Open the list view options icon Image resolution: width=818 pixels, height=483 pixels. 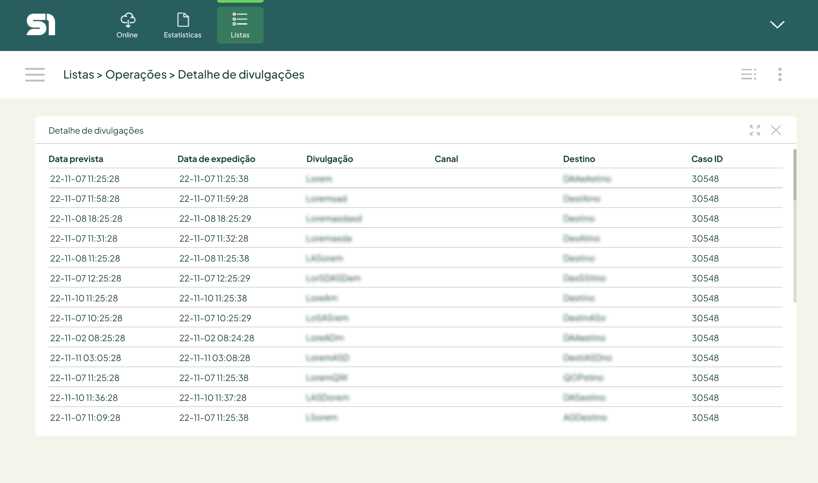[748, 74]
